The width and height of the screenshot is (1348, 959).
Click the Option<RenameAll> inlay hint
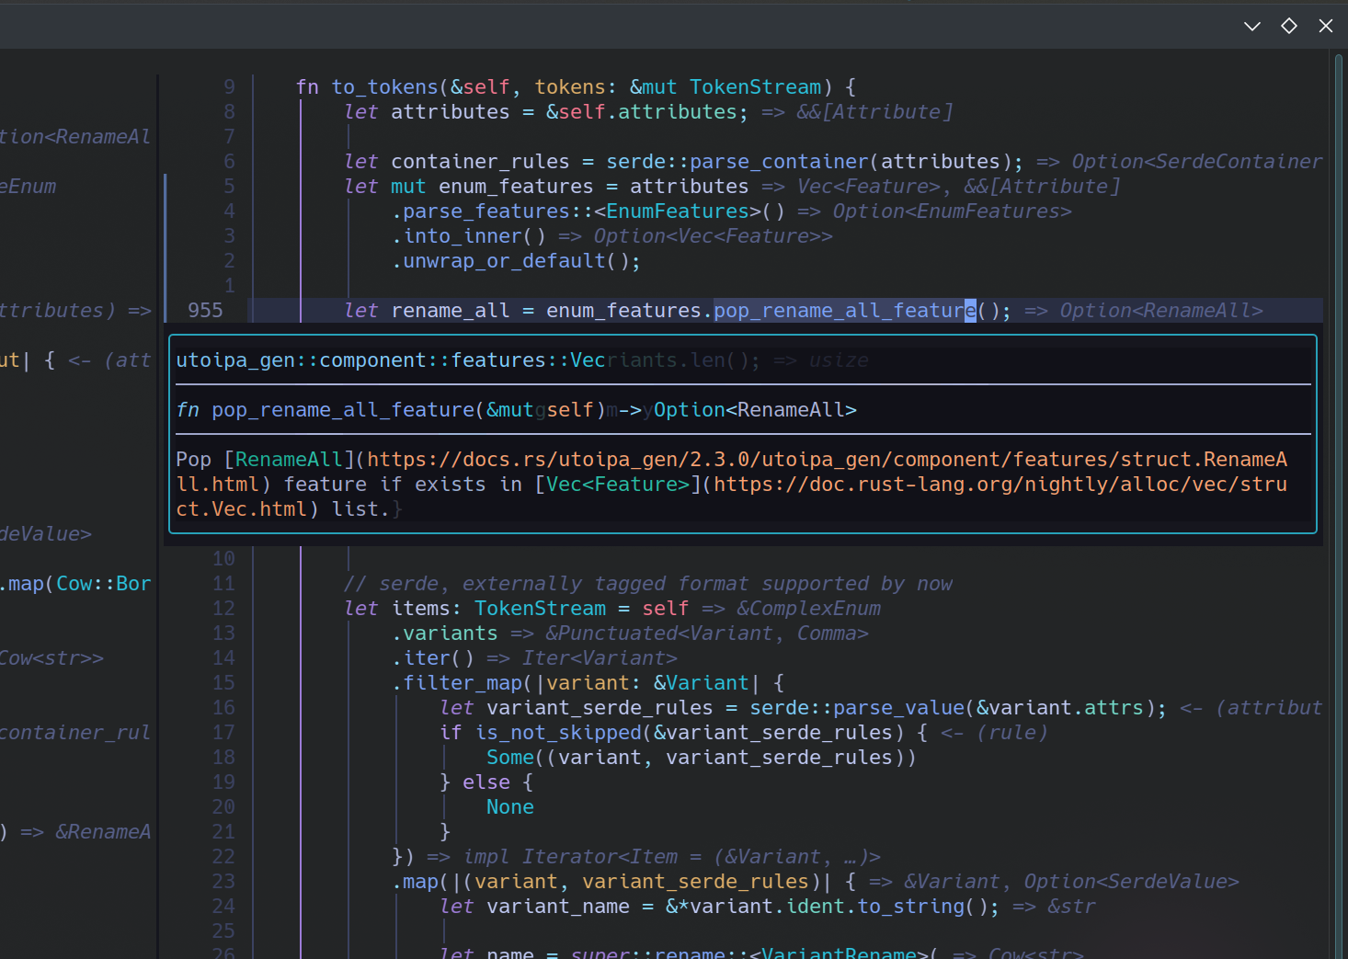(x=1160, y=310)
